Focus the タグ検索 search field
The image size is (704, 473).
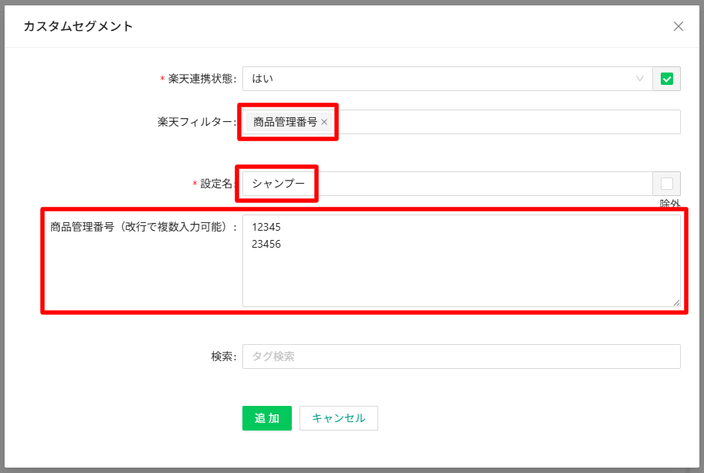[x=461, y=356]
